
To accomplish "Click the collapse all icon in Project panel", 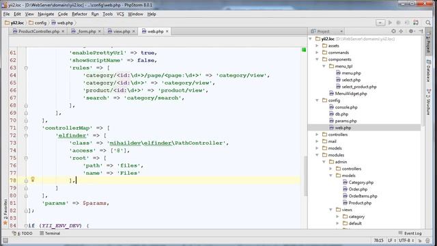I will pos(401,31).
